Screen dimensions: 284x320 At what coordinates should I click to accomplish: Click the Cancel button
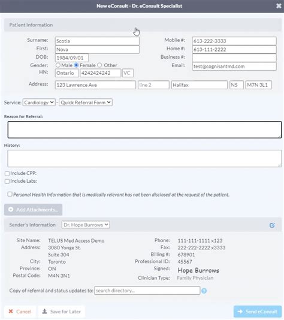pyautogui.click(x=20, y=312)
